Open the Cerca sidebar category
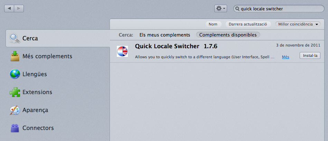The height and width of the screenshot is (141, 328). (58, 38)
